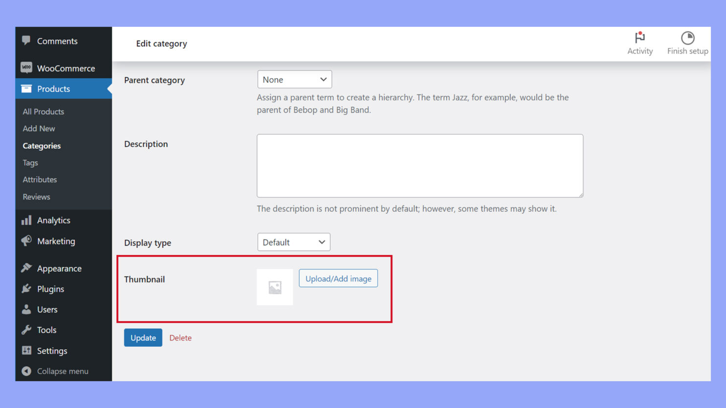Screen dimensions: 726x408
Task: Click the Finish setup progress icon
Action: point(687,38)
